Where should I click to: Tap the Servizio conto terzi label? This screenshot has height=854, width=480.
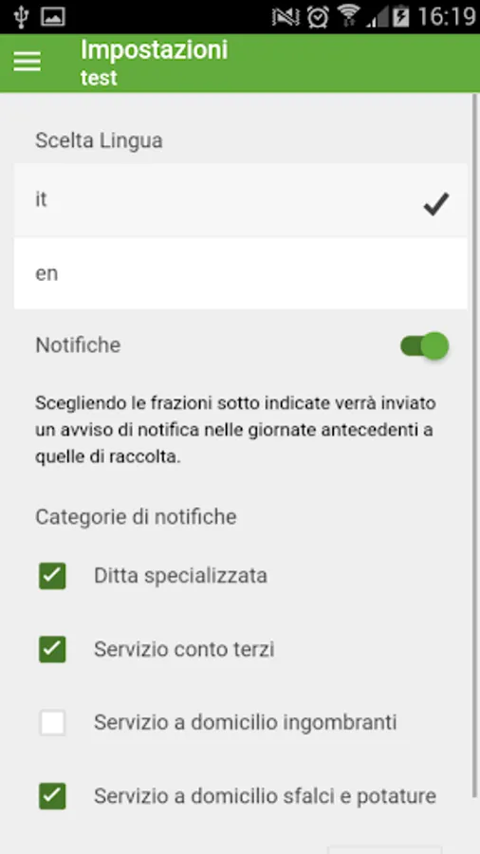tap(184, 649)
